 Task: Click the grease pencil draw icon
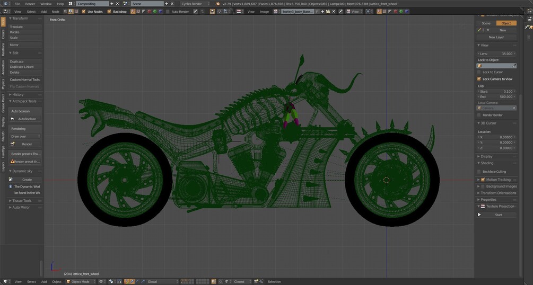[x=479, y=30]
